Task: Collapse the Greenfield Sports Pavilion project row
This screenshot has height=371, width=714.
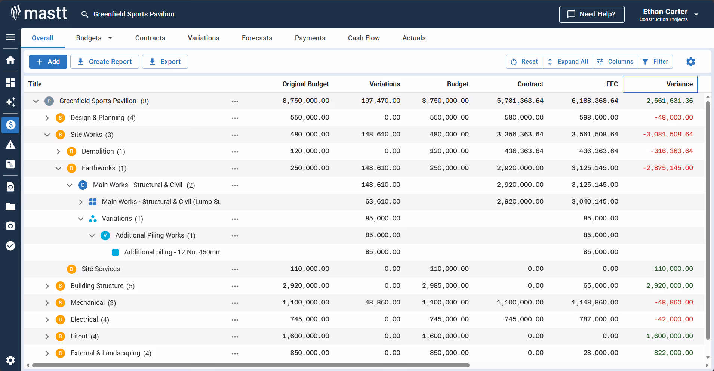Action: [x=36, y=101]
